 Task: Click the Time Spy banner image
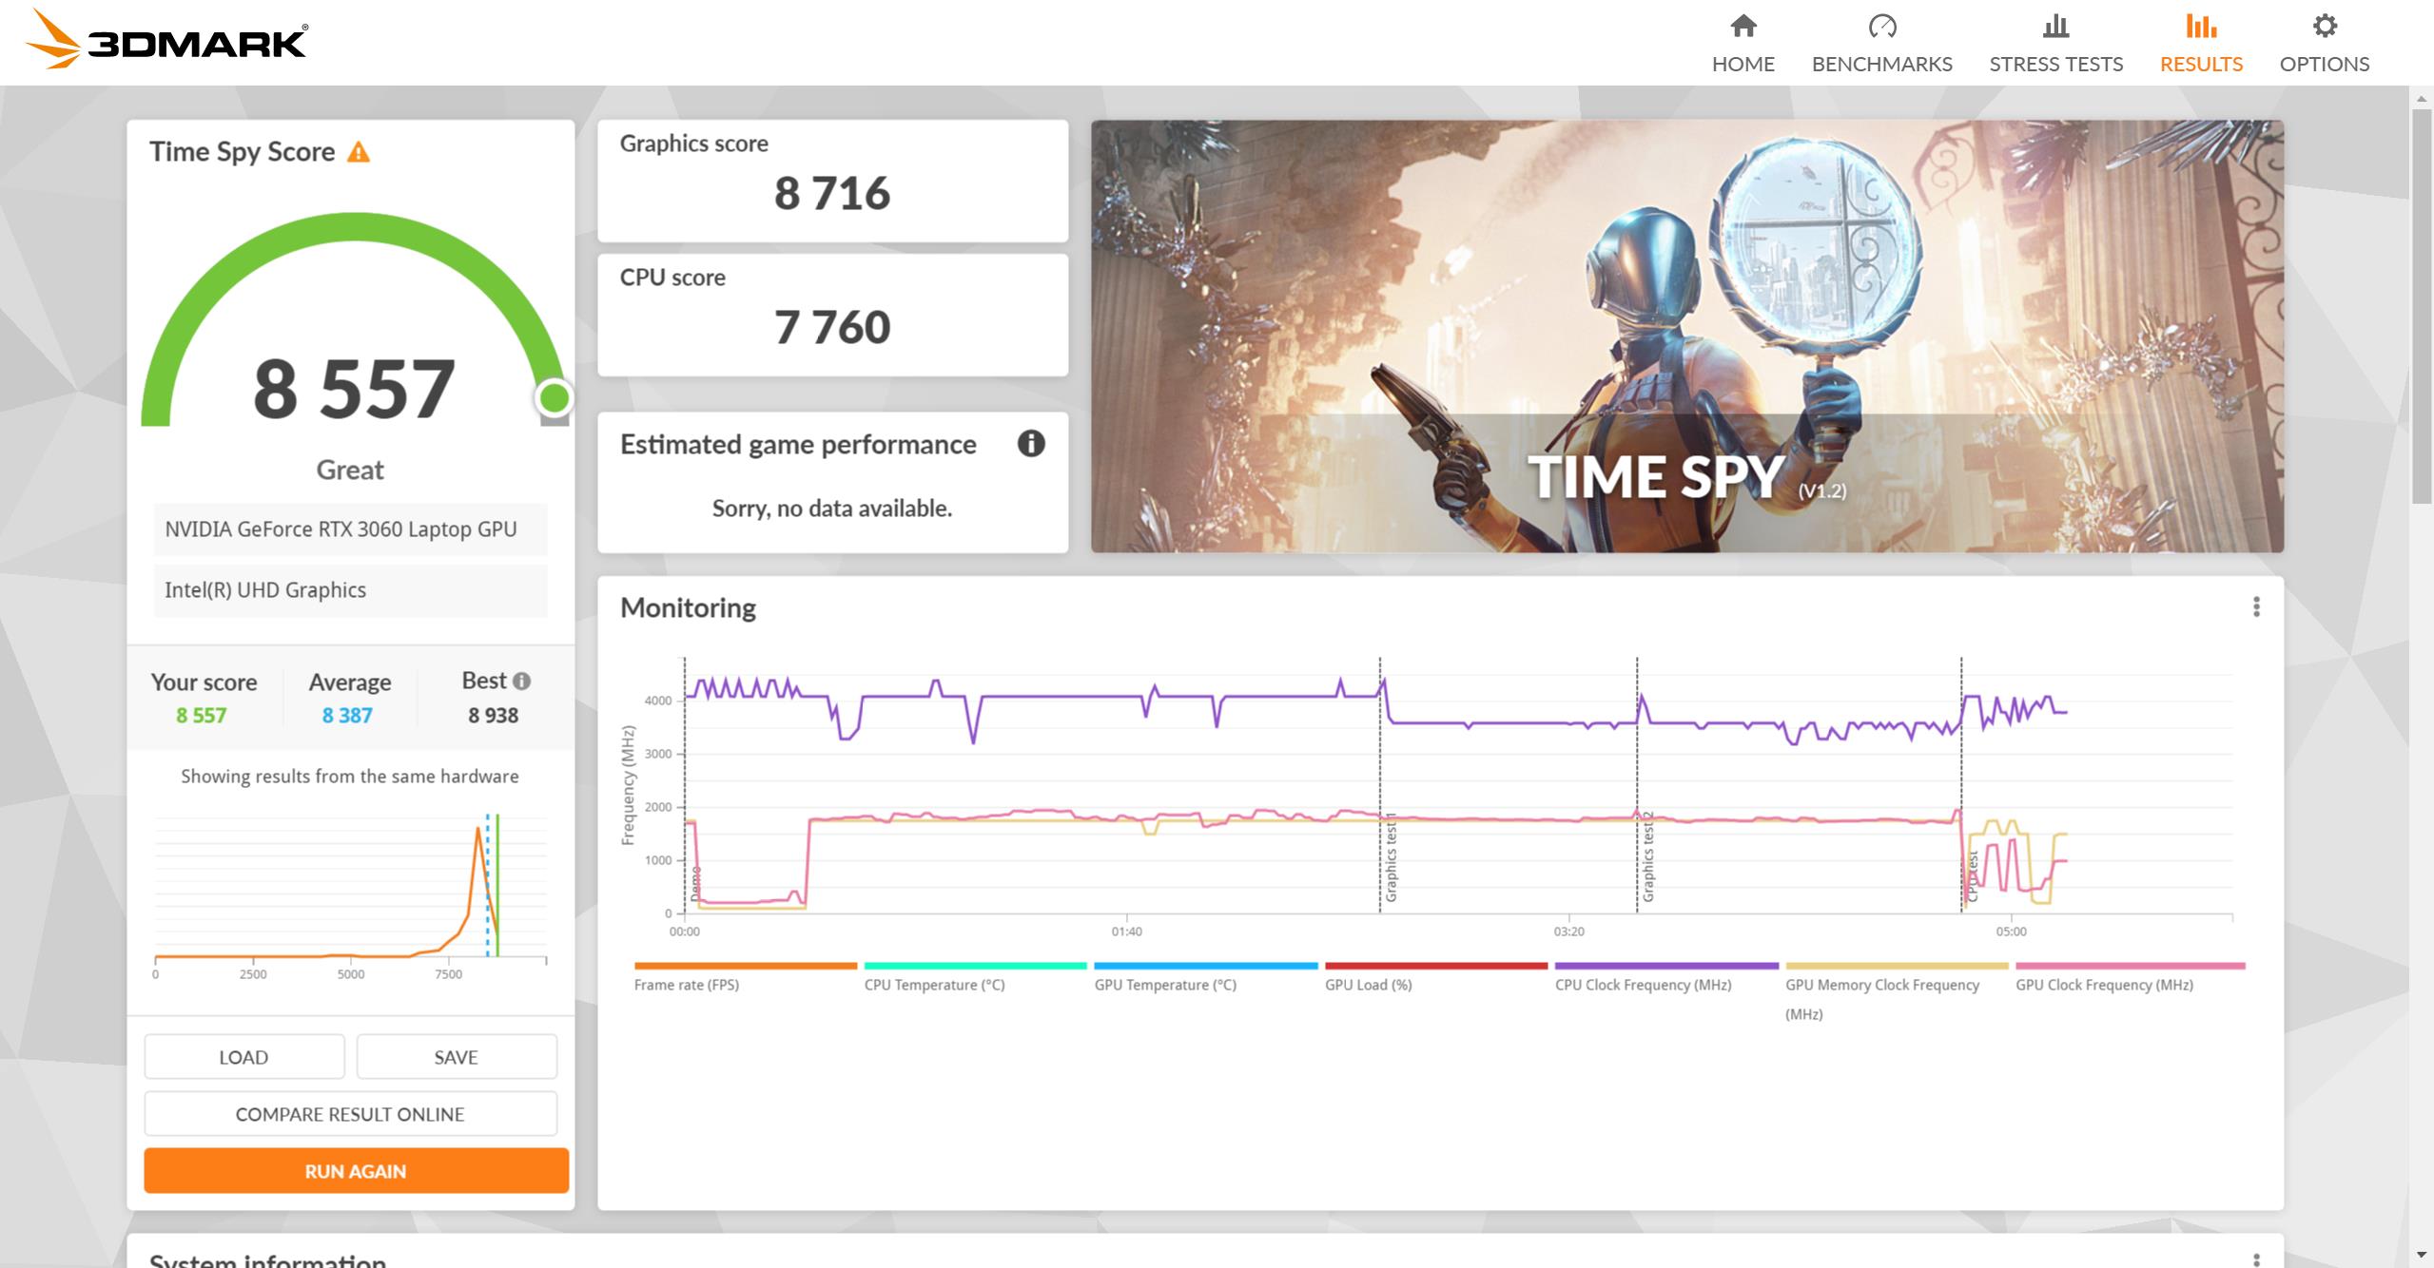(1686, 336)
